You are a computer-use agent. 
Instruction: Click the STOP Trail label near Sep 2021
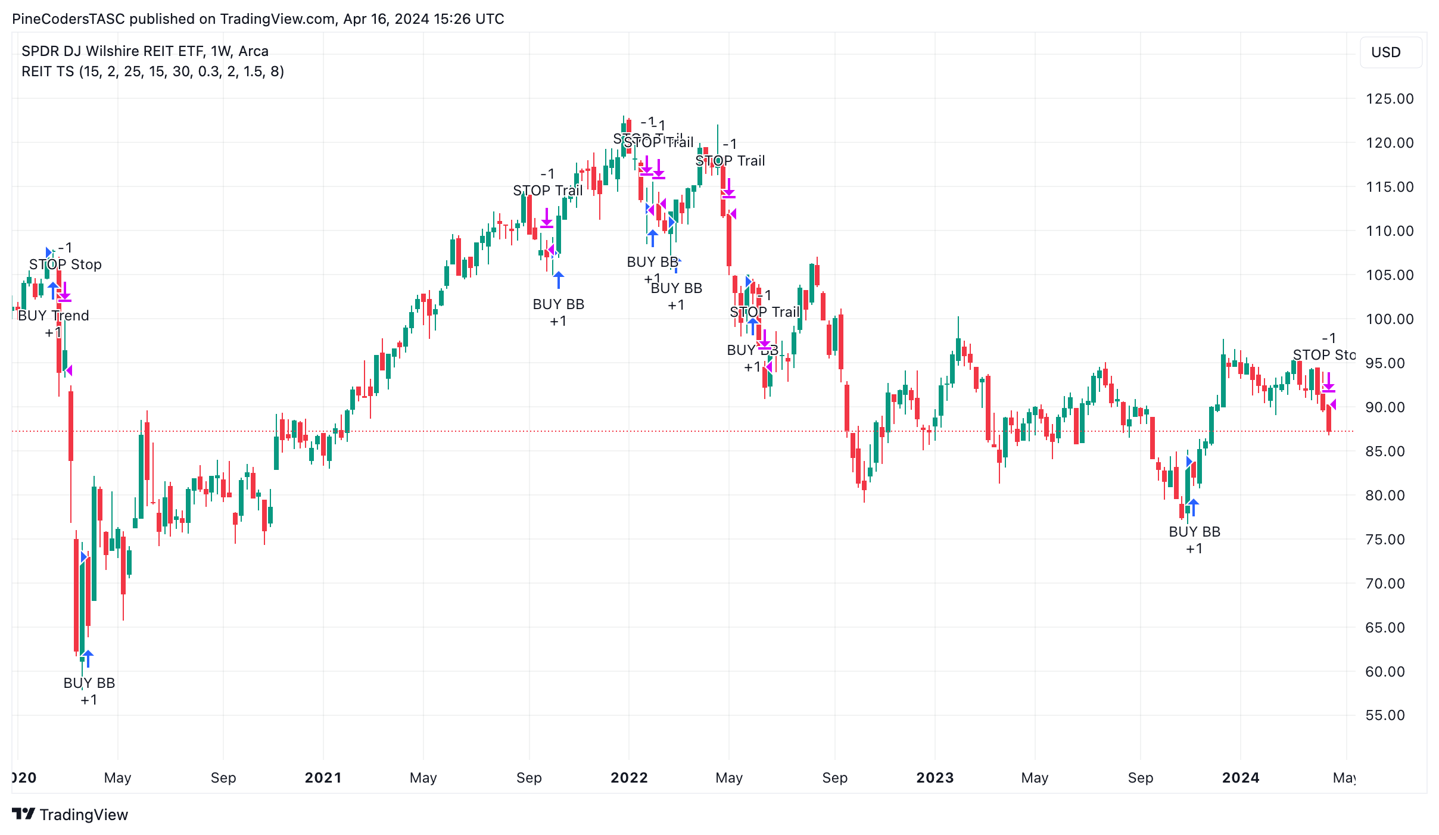point(548,191)
